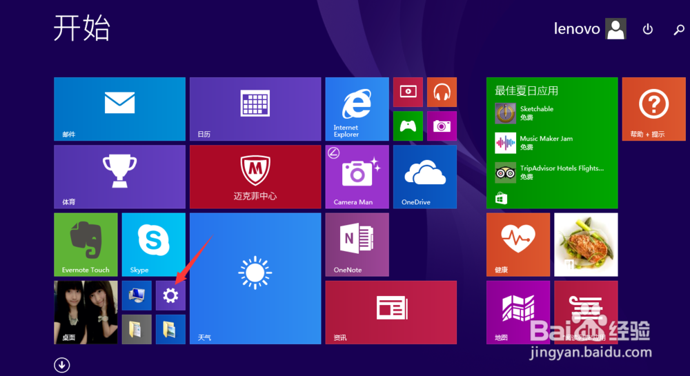
Task: Open the This PC computer tile
Action: (x=137, y=295)
